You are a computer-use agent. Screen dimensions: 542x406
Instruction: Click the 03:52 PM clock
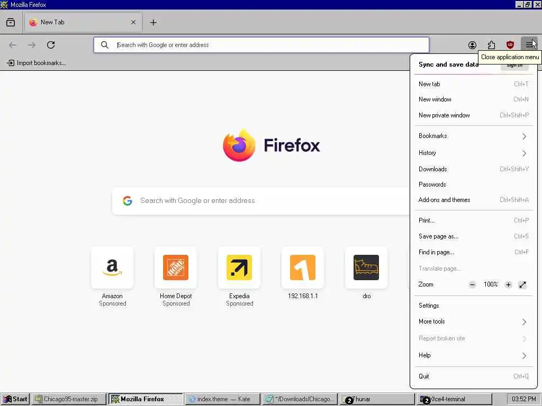click(523, 399)
